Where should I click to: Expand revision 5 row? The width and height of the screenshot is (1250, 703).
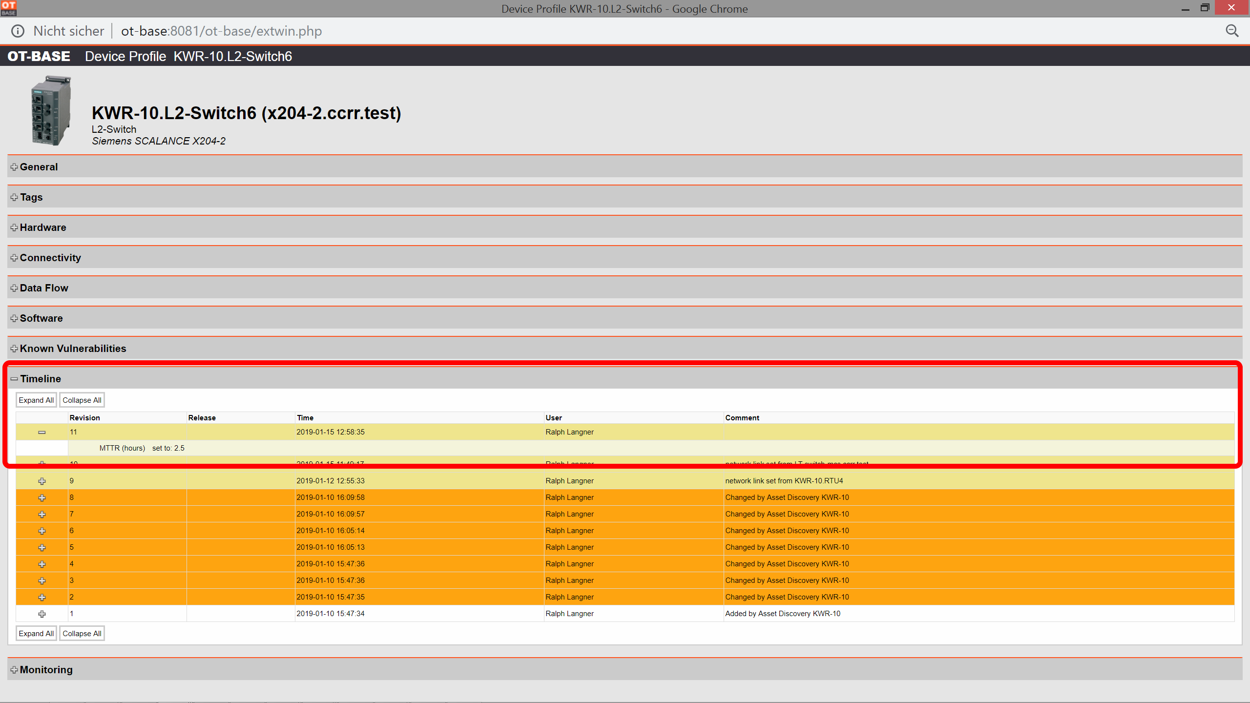42,547
